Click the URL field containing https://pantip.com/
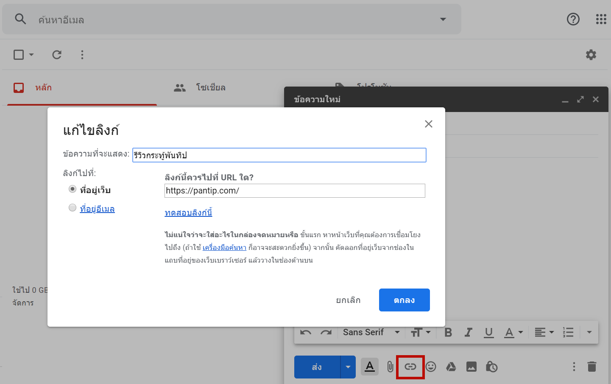Viewport: 611px width, 384px height. [x=294, y=191]
